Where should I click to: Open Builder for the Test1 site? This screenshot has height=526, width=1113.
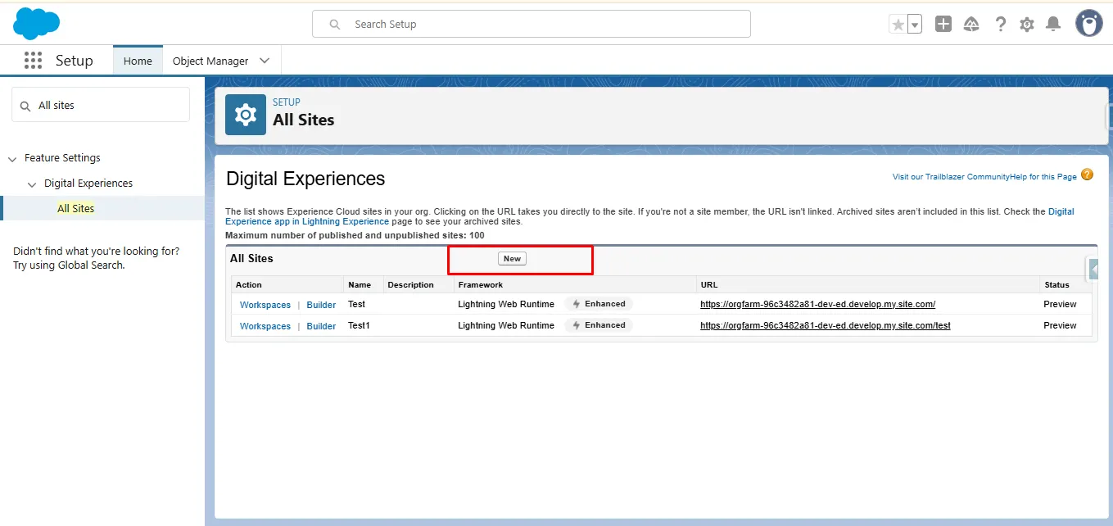321,326
